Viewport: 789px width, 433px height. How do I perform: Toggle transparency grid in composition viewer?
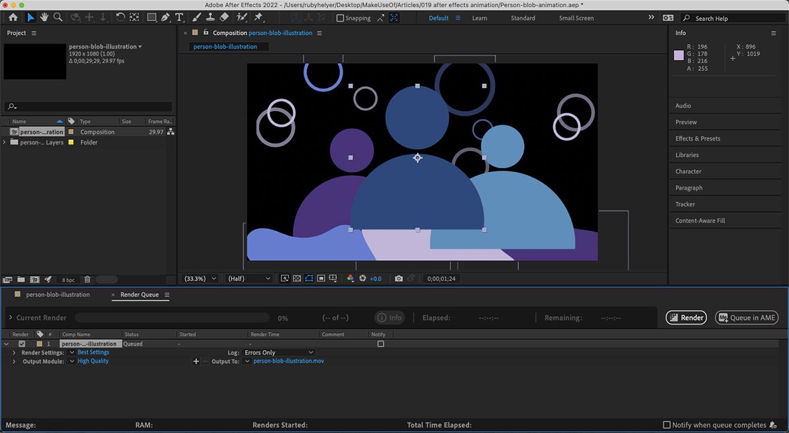tap(297, 279)
